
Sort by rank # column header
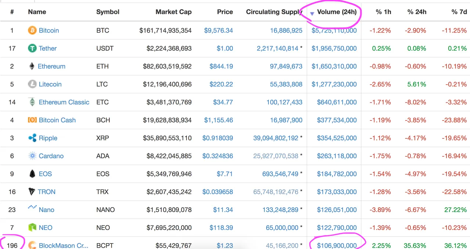pos(12,12)
